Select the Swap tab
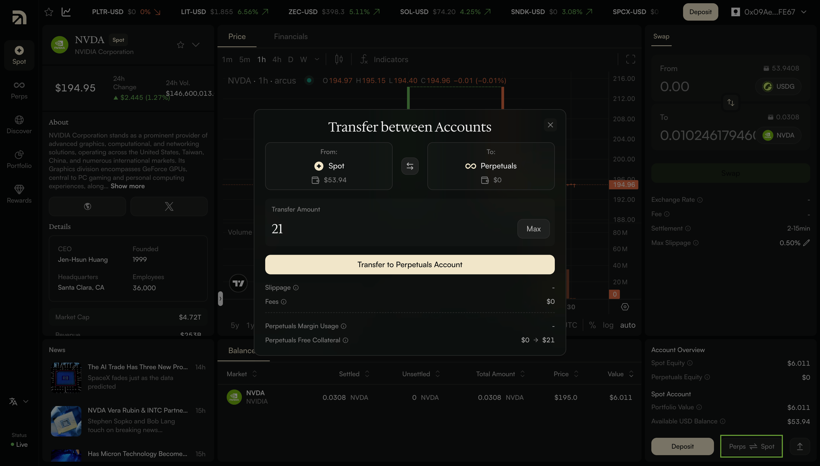This screenshot has height=466, width=820. (661, 37)
